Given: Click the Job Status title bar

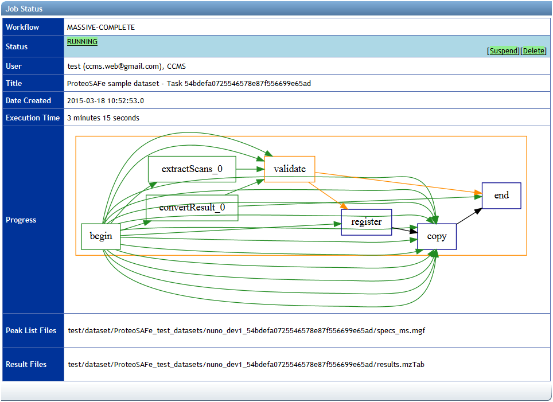Looking at the screenshot, I should (x=25, y=9).
